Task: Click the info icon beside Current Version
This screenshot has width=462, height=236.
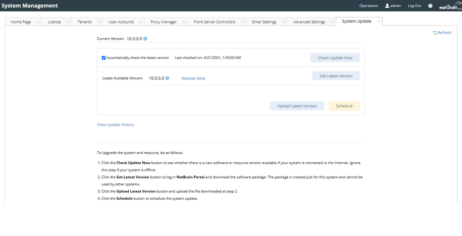Action: 145,38
